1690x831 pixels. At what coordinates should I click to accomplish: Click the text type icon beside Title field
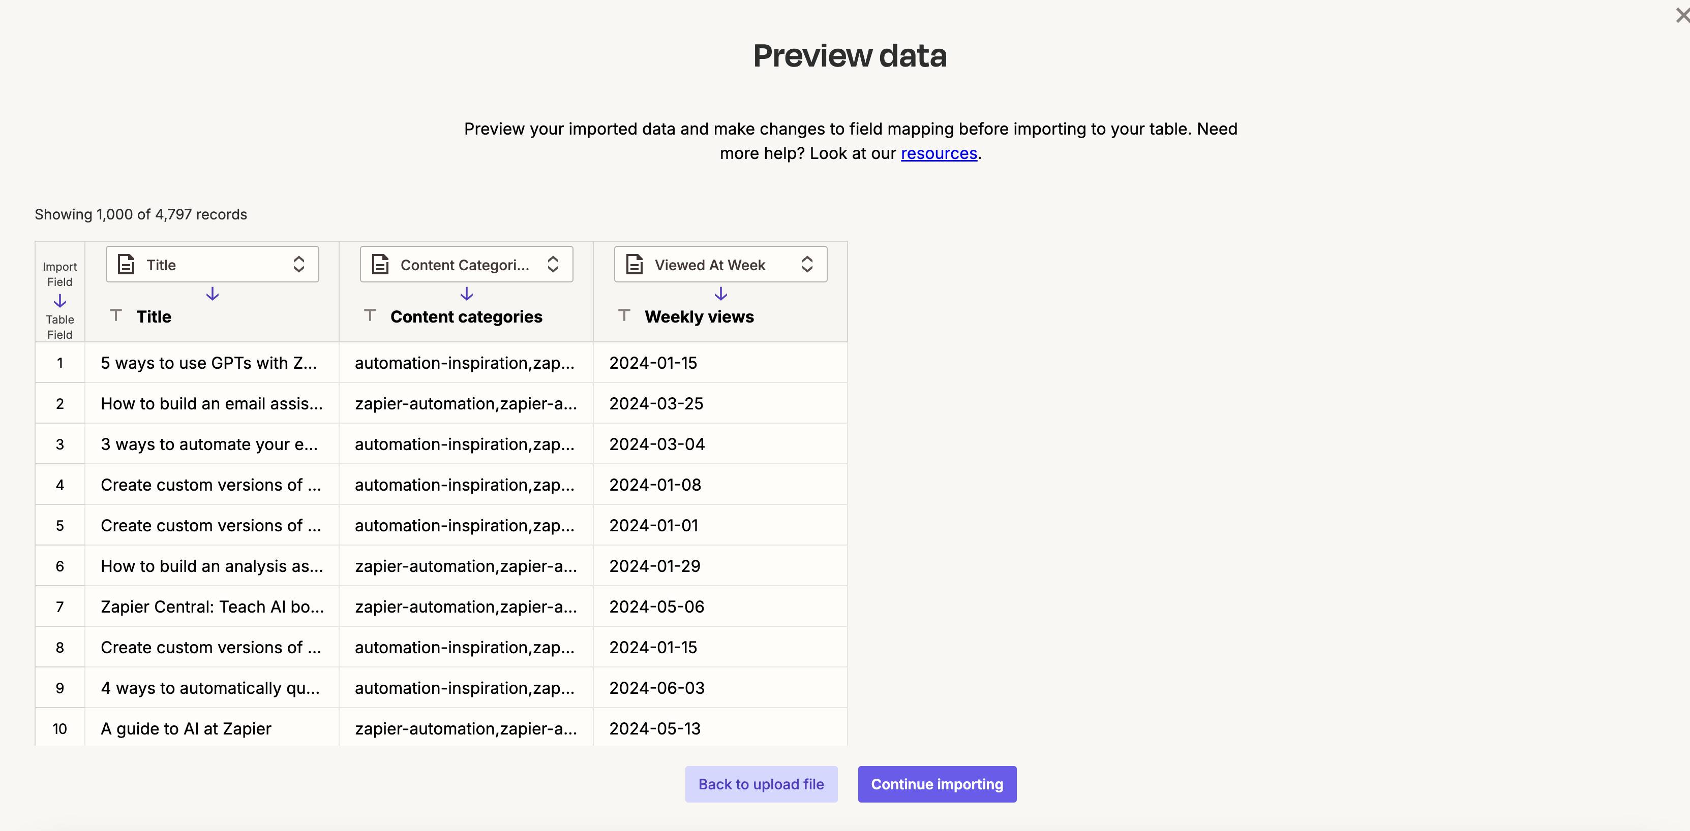(x=116, y=315)
